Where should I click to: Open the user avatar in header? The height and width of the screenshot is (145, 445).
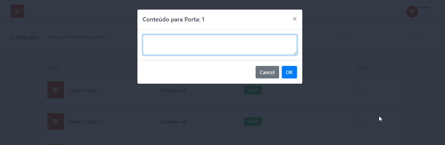pyautogui.click(x=412, y=12)
